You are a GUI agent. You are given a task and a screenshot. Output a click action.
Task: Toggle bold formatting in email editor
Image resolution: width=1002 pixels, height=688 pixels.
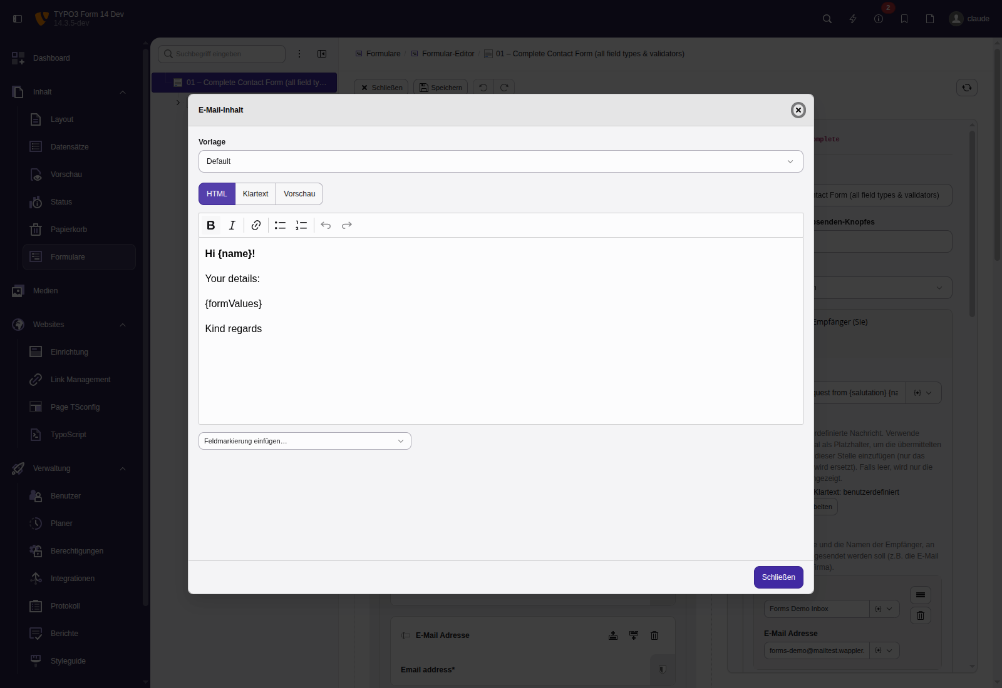pos(211,225)
